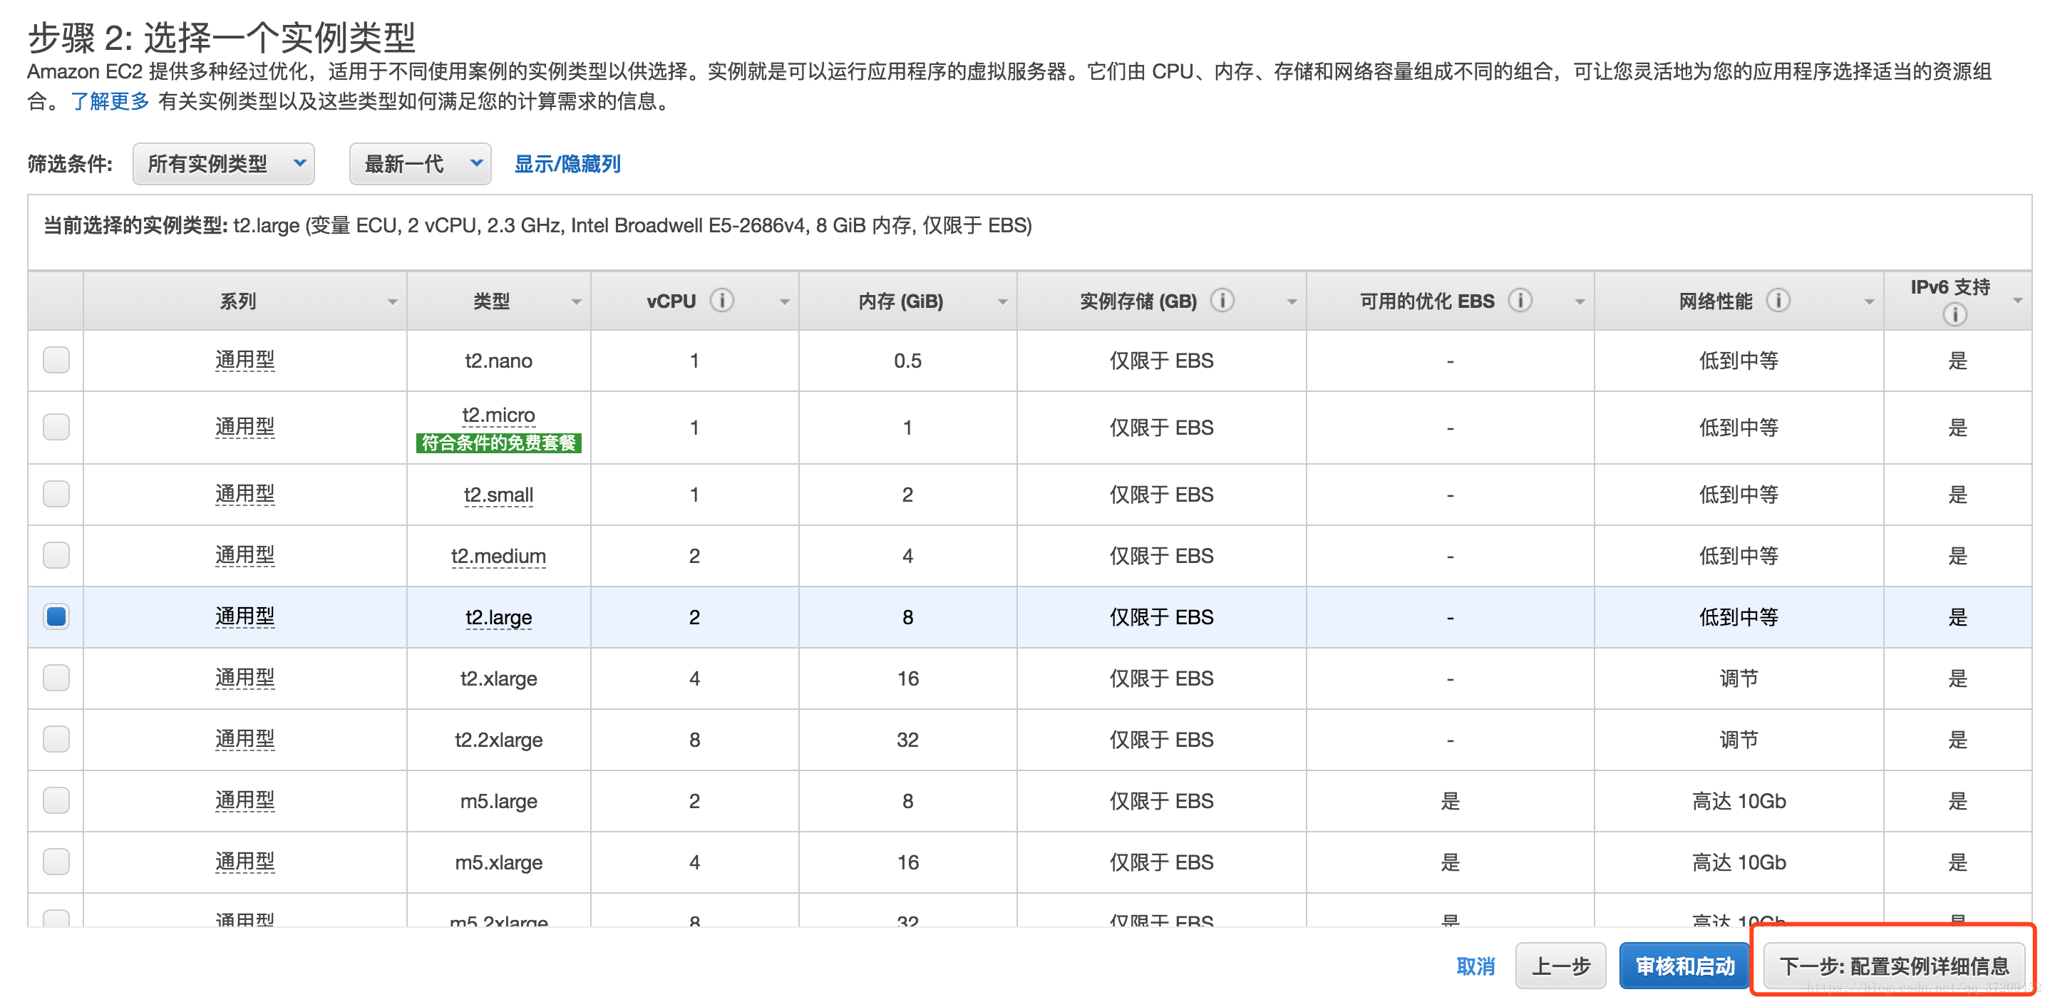The width and height of the screenshot is (2050, 1002).
Task: Click the 了解更多 link
Action: click(110, 101)
